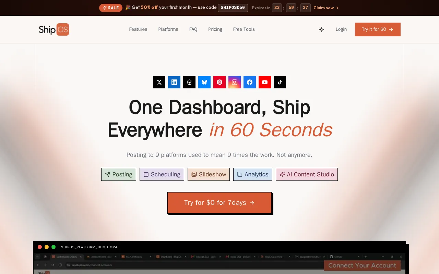Click the X (Twitter) platform icon

point(159,82)
